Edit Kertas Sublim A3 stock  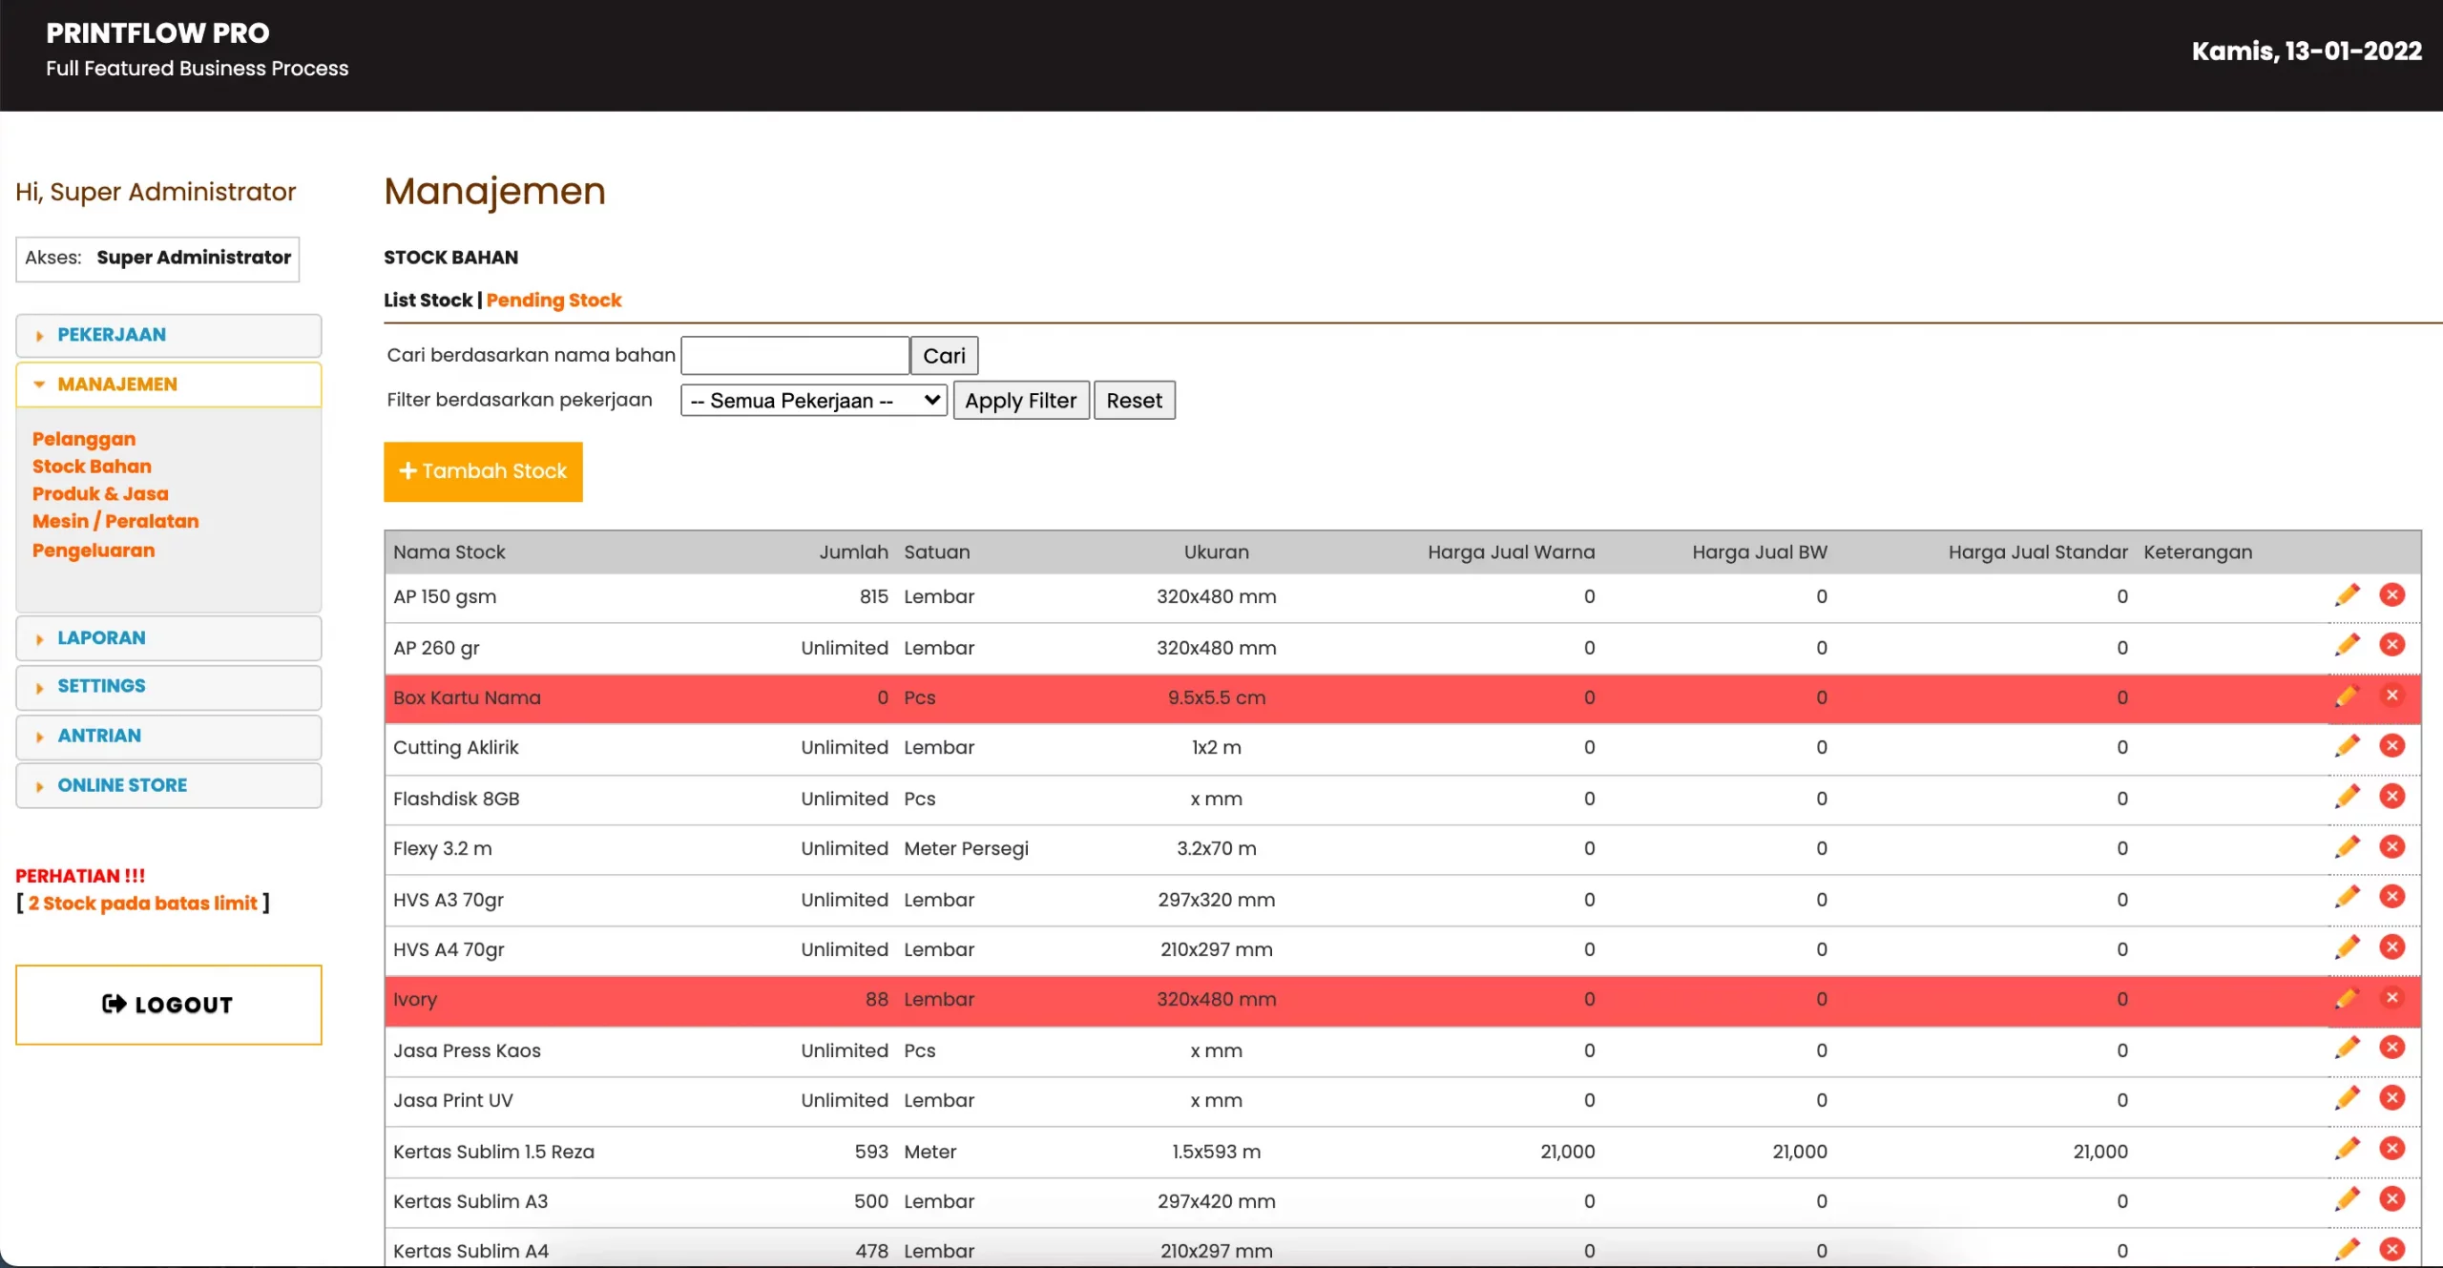[2347, 1199]
